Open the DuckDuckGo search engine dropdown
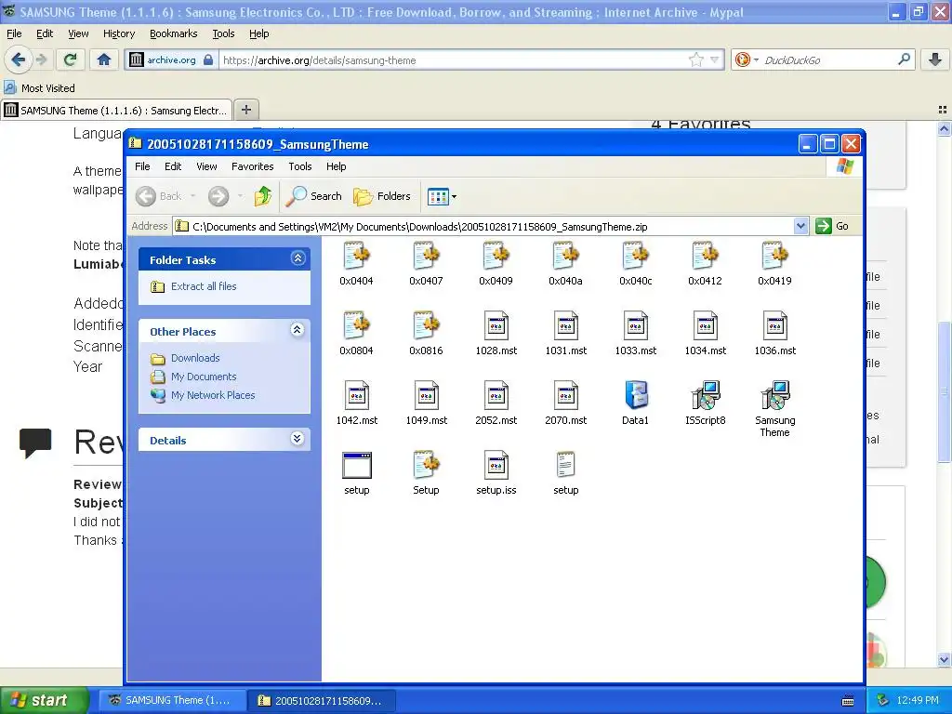Image resolution: width=952 pixels, height=714 pixels. pos(756,60)
